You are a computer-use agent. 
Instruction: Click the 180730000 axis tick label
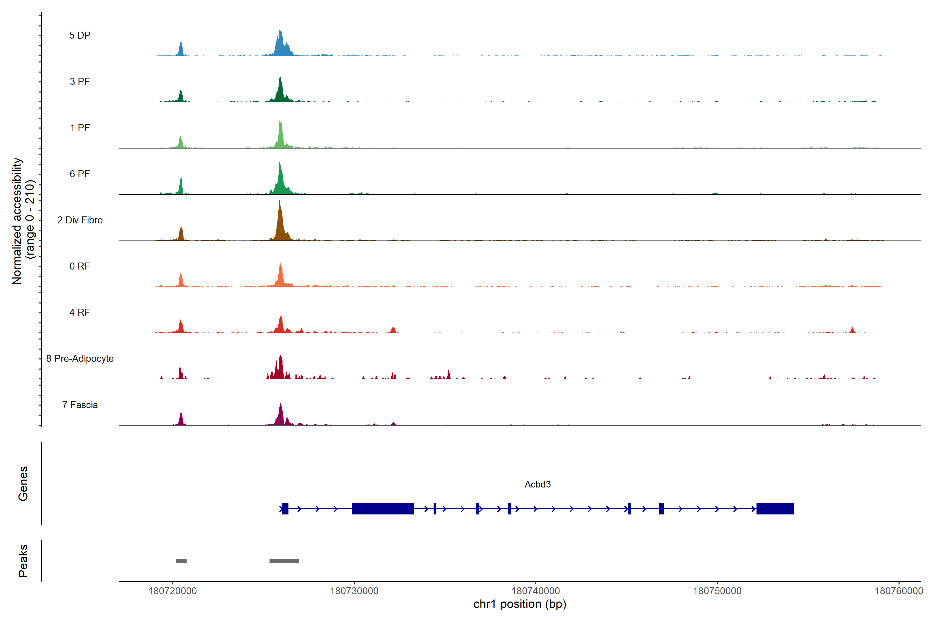pos(354,591)
